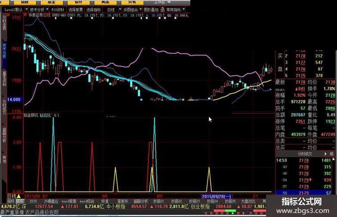Image resolution: width=337 pixels, height=217 pixels.
Task: Select the JG操盘论 indicator tab
Action: point(51,201)
